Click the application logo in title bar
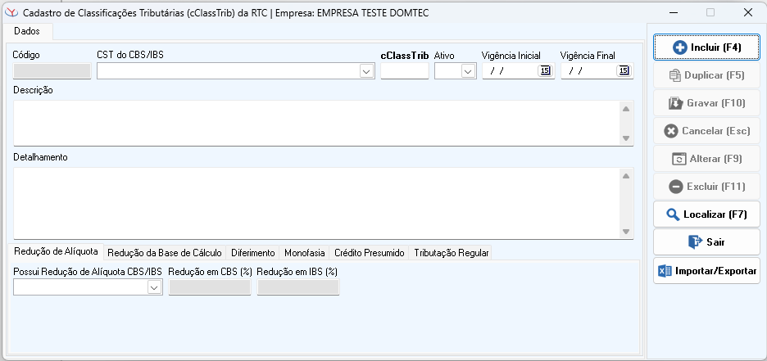767x361 pixels. [x=11, y=13]
